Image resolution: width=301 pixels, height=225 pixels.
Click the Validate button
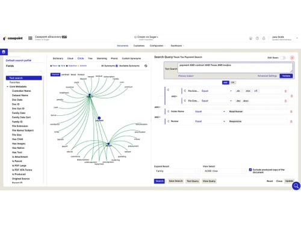[x=286, y=76]
